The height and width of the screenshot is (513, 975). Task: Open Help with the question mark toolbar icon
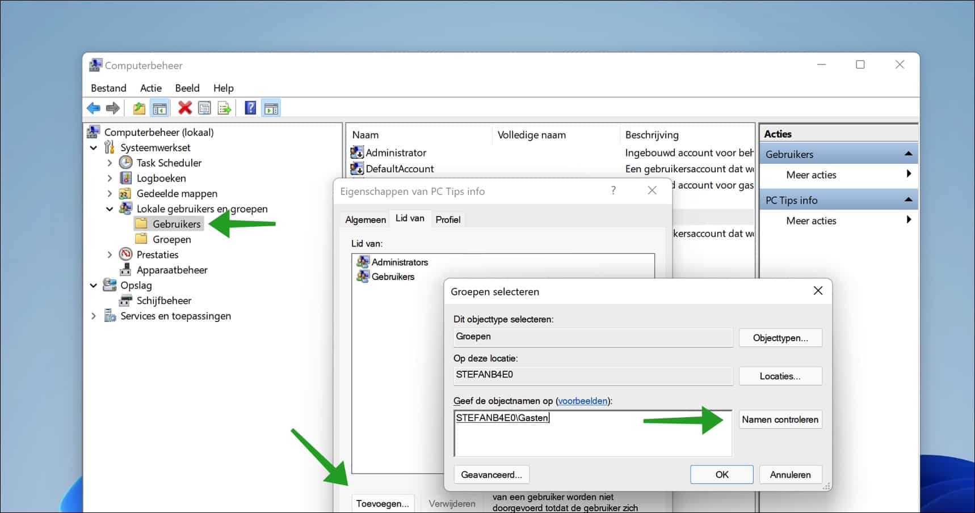click(250, 108)
